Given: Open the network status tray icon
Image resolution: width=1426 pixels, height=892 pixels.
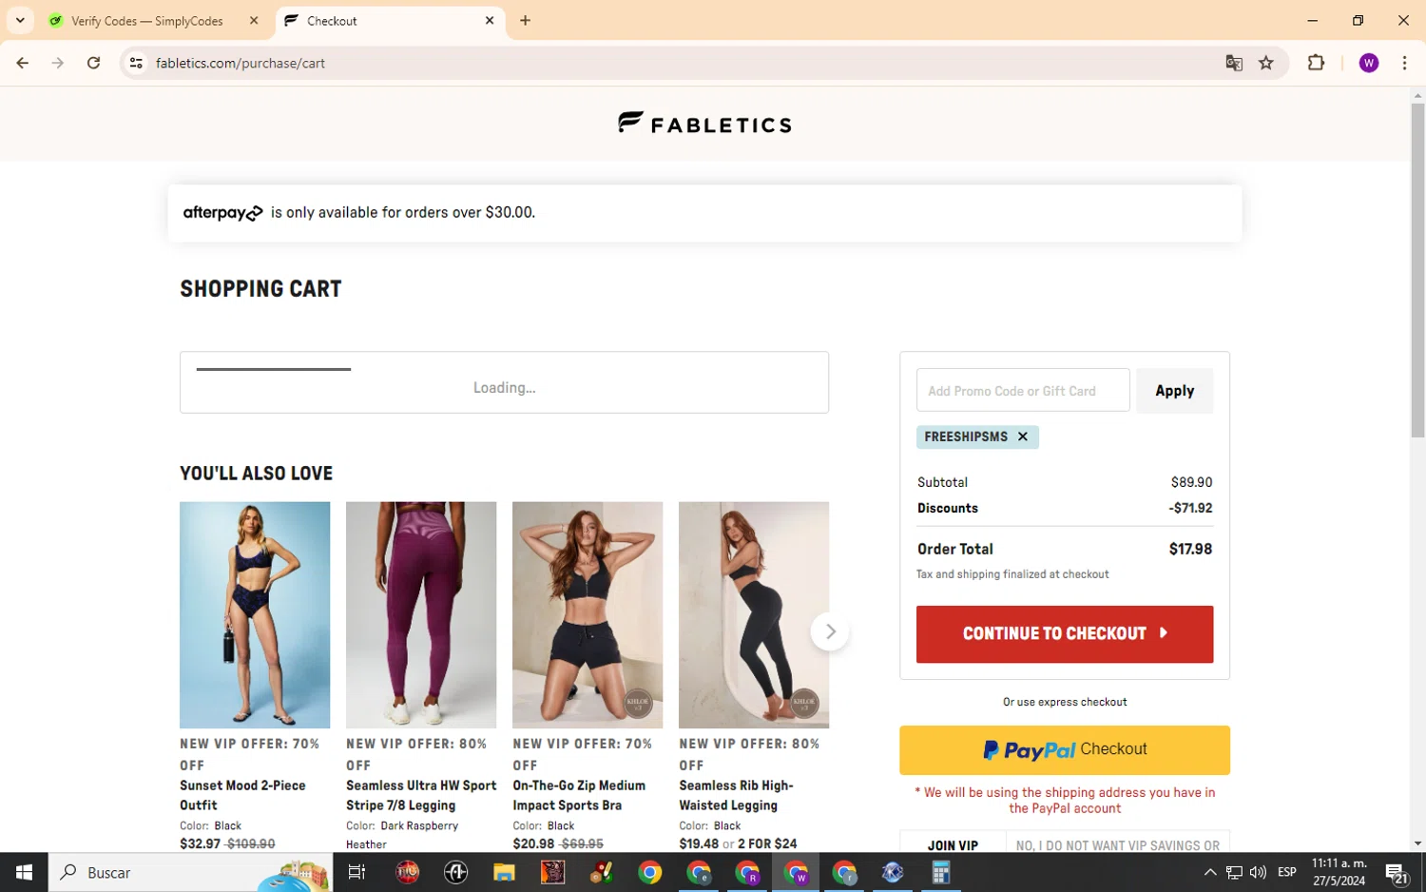Looking at the screenshot, I should click(1234, 872).
